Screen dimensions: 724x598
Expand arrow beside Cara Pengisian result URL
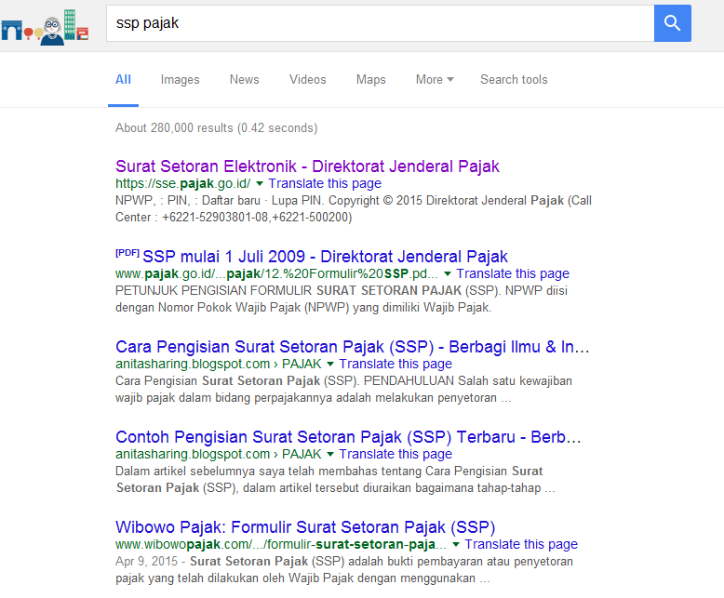tap(330, 364)
